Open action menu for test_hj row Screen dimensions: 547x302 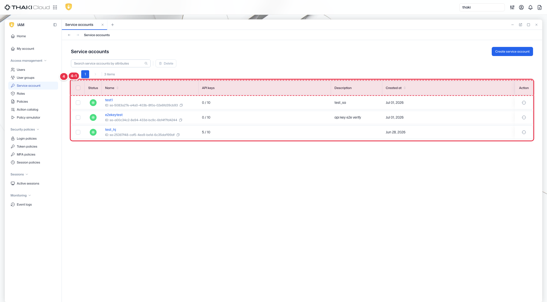[524, 132]
